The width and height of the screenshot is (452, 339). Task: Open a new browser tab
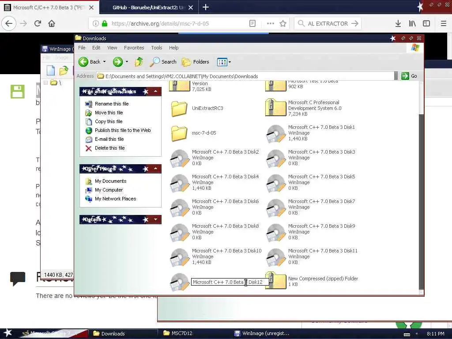(206, 7)
